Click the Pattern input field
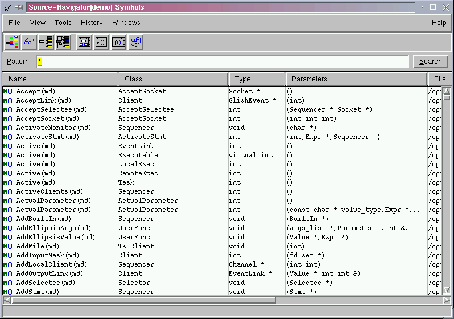454x319 pixels. coord(222,62)
